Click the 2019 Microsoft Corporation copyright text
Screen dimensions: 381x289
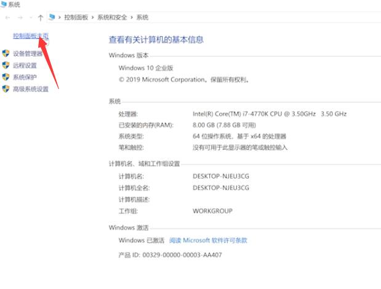[x=184, y=80]
